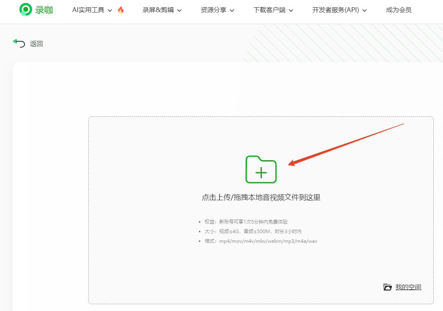Open the 资源分享 menu

pyautogui.click(x=213, y=10)
